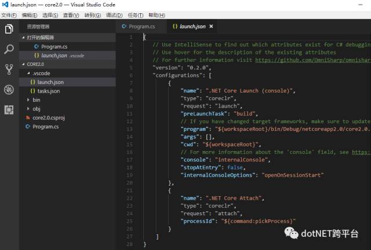Collapse the 打开的编辑器 section
This screenshot has height=250, width=371.
point(67,38)
